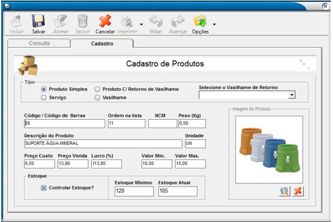Select the Cadastro tab

[102, 44]
